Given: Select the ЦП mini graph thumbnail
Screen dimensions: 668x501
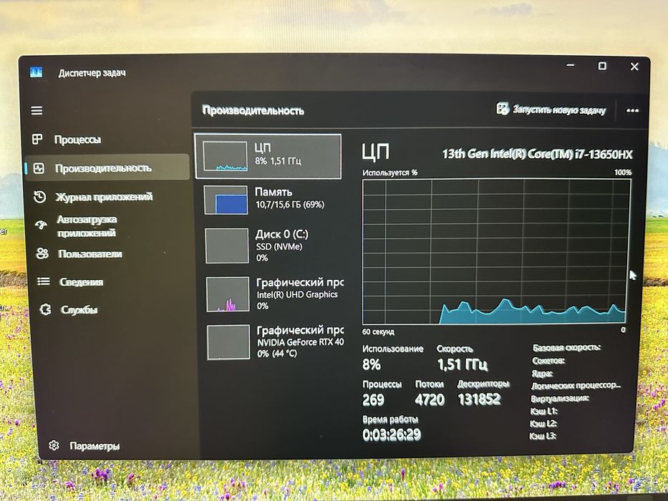Looking at the screenshot, I should pos(225,156).
